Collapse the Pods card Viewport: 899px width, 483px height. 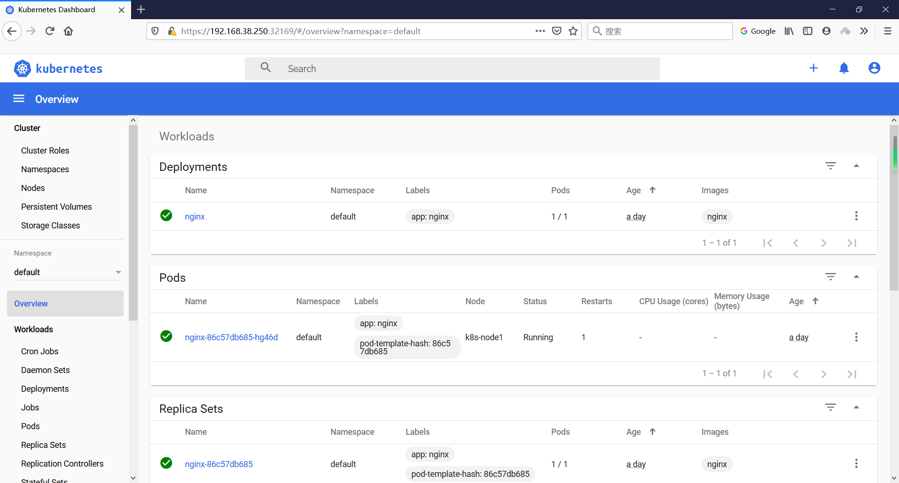[856, 277]
